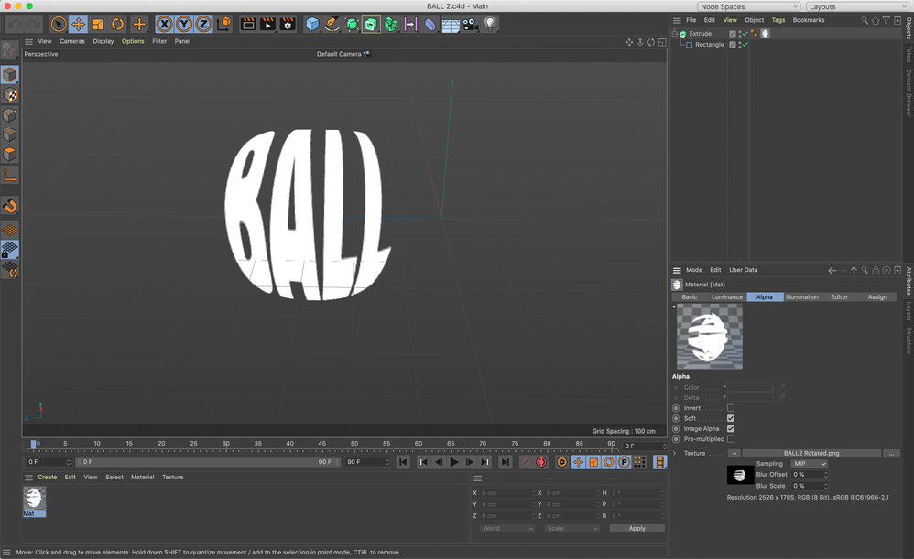
Task: Click the Light bulb icon
Action: pos(490,25)
